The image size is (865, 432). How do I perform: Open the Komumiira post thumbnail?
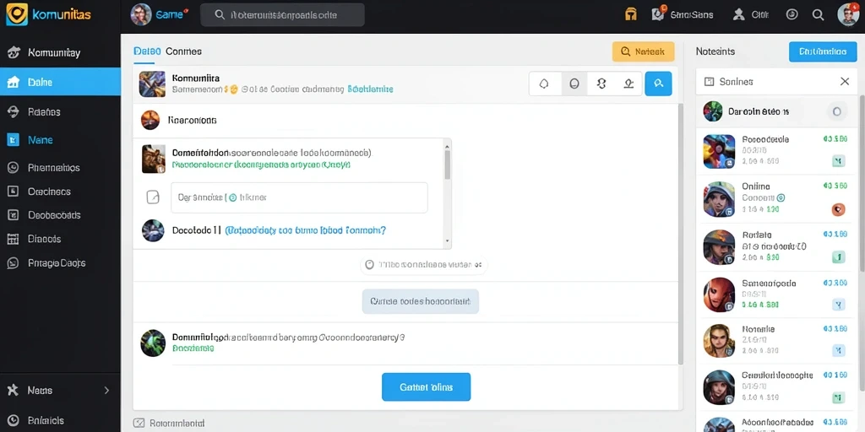click(152, 84)
